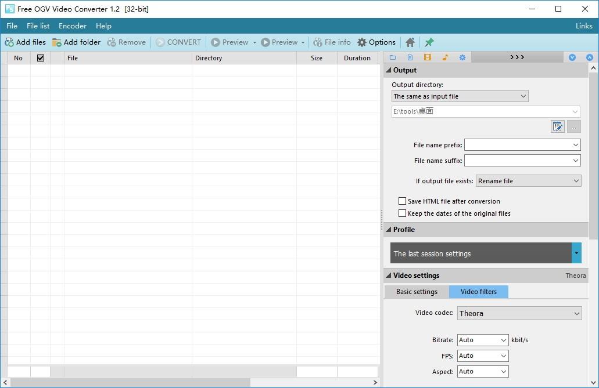Open the Links menu
Viewport: 599px width, 388px height.
tap(584, 26)
